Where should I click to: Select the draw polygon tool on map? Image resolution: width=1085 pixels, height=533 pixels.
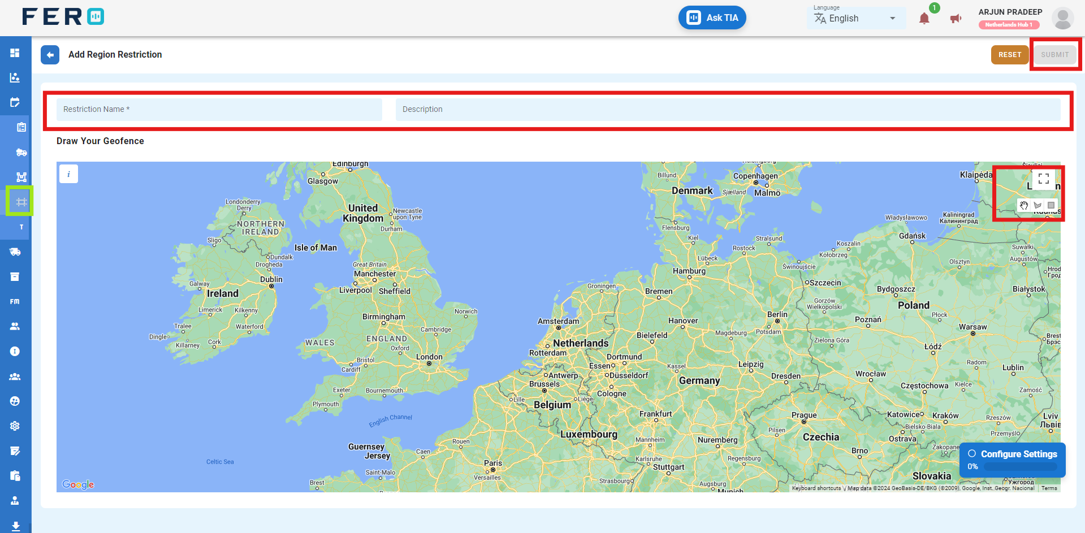(x=1038, y=205)
